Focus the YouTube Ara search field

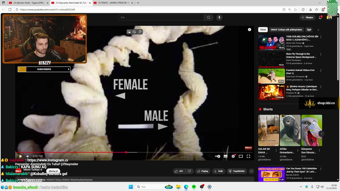tap(161, 18)
